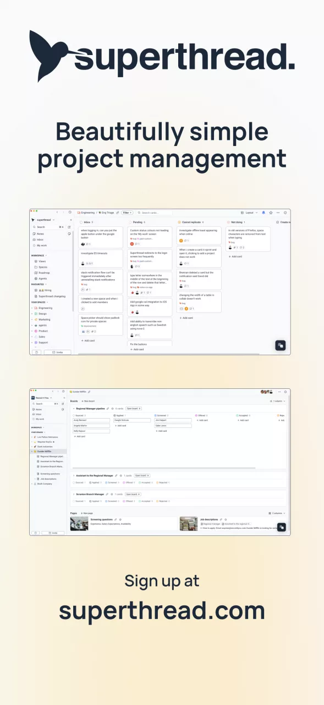Open My work in upper sidebar
This screenshot has width=324, height=705.
point(41,246)
